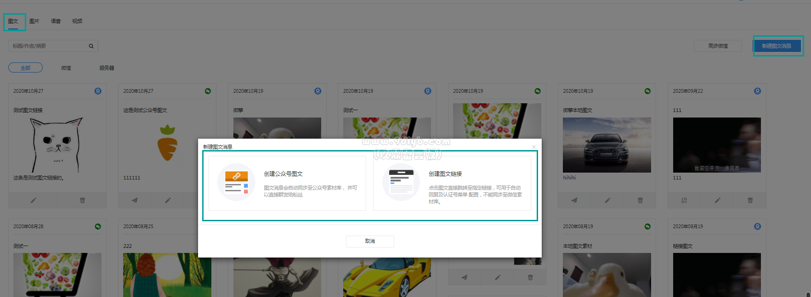Choose the 创建公众号图文 option icon

(236, 182)
